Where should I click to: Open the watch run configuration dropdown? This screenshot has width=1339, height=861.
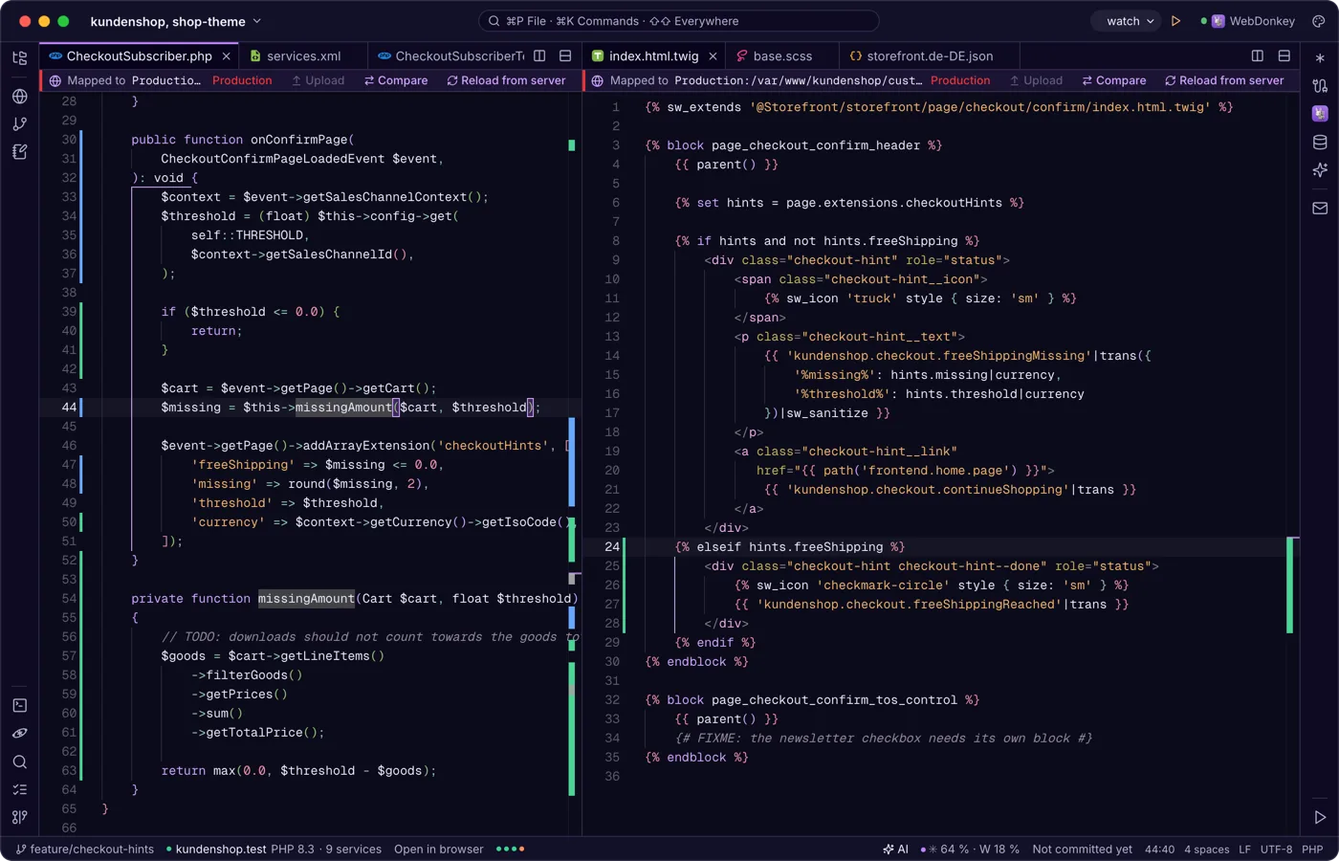tap(1126, 21)
